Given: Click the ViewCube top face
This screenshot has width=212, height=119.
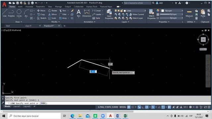Looking at the screenshot, I should tap(203, 40).
